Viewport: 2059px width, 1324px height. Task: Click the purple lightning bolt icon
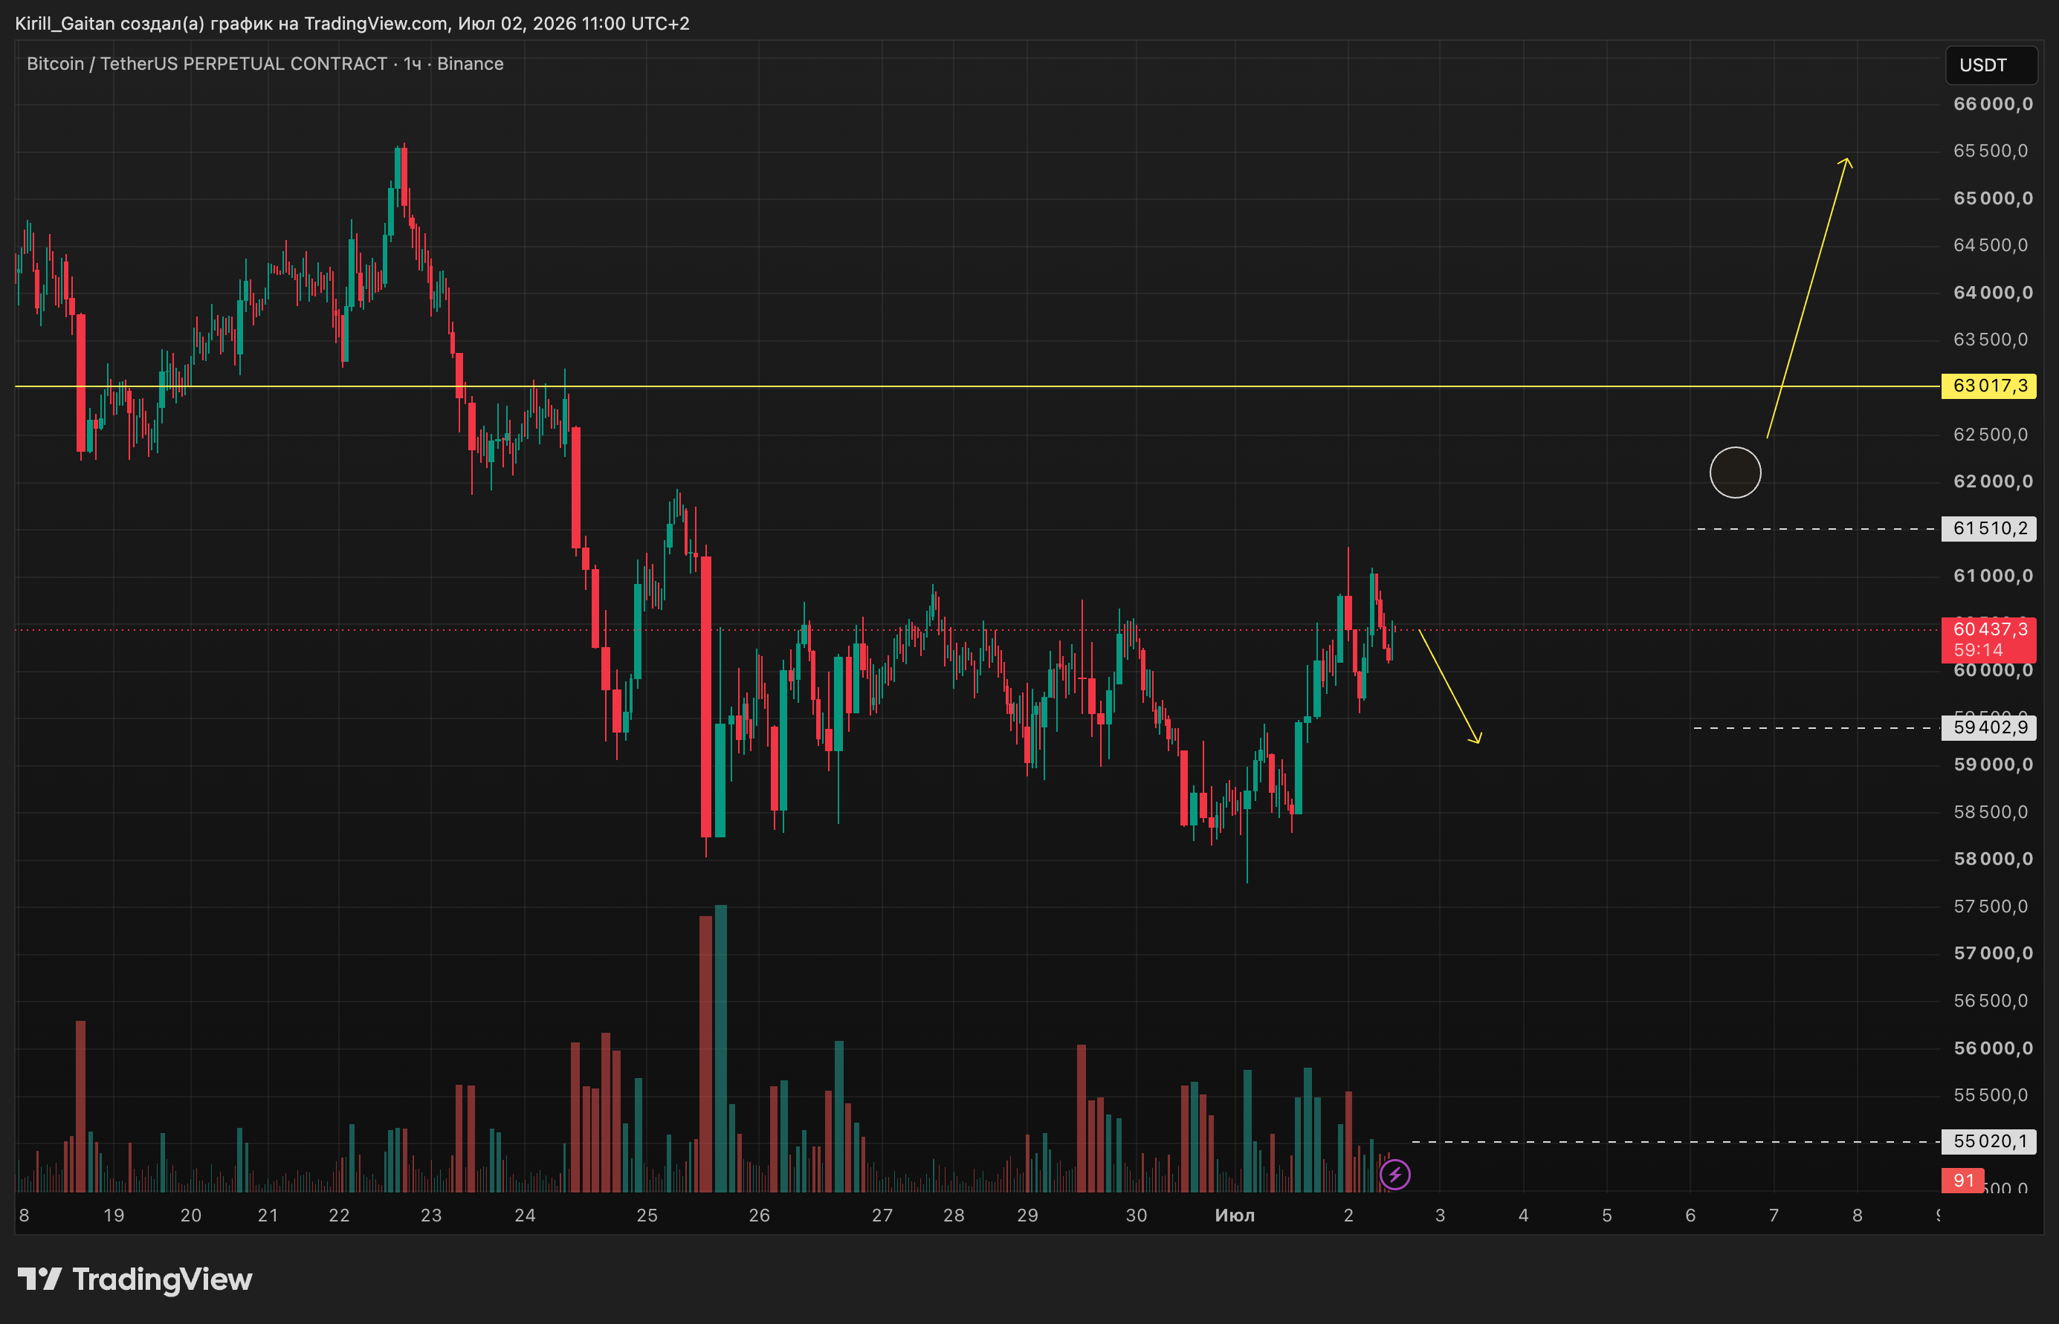pyautogui.click(x=1394, y=1175)
